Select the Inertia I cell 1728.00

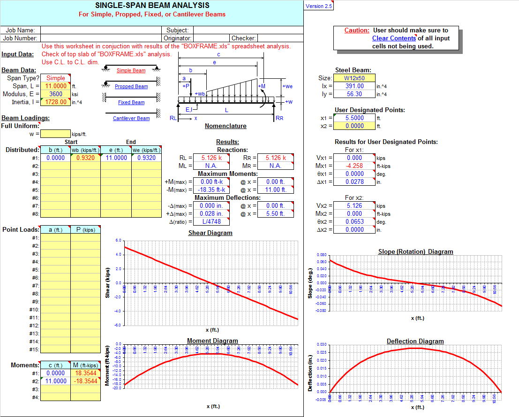click(x=56, y=102)
